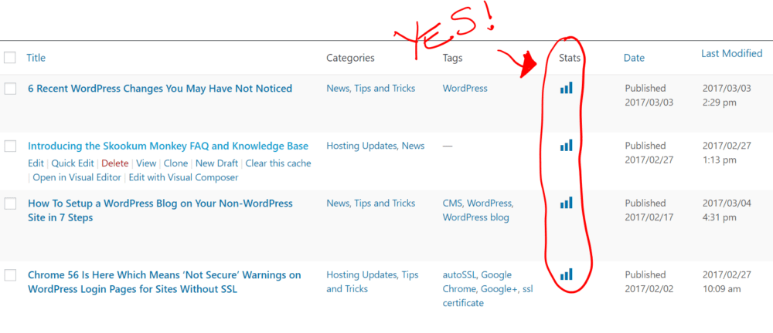Choose Quick Edit for Skookum Monkey post

(x=73, y=163)
